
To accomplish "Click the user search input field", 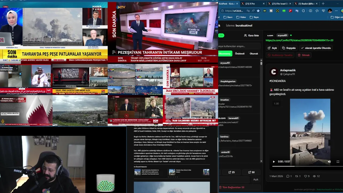I will pyautogui.click(x=239, y=46).
